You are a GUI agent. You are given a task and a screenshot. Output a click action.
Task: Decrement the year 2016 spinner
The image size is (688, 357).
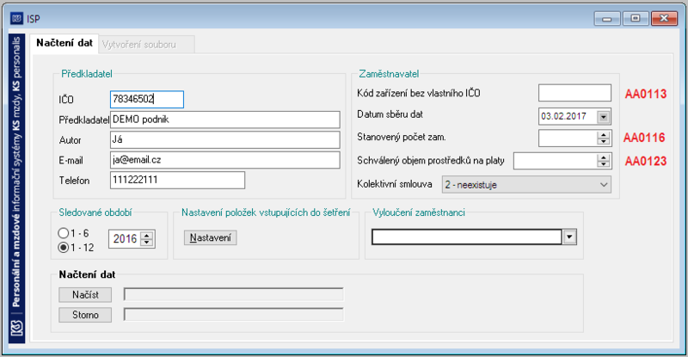click(x=147, y=243)
